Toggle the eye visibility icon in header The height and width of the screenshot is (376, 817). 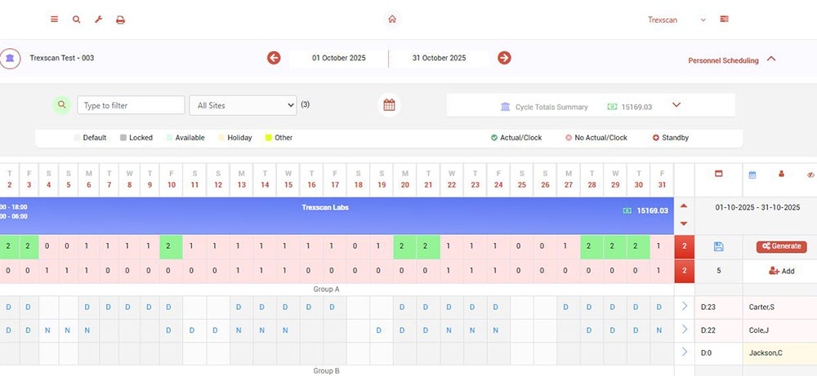click(x=810, y=175)
